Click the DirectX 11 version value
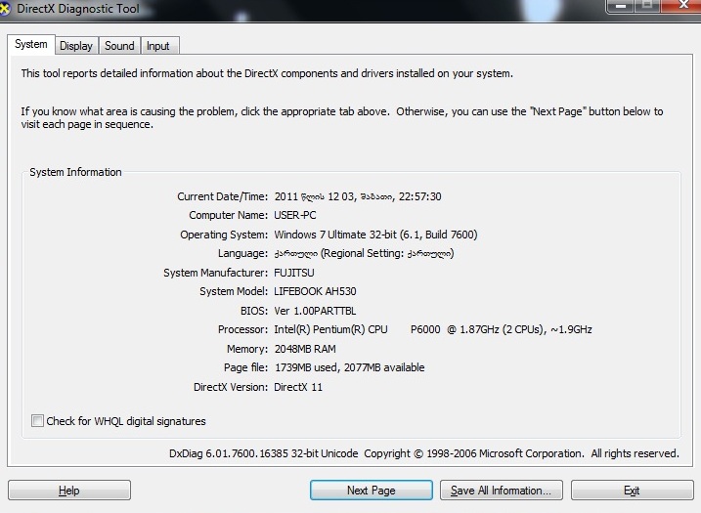 pyautogui.click(x=298, y=387)
